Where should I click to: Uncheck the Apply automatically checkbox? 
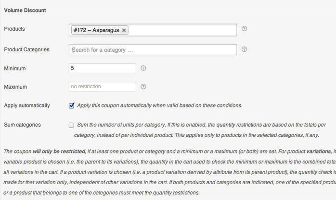[x=71, y=106]
